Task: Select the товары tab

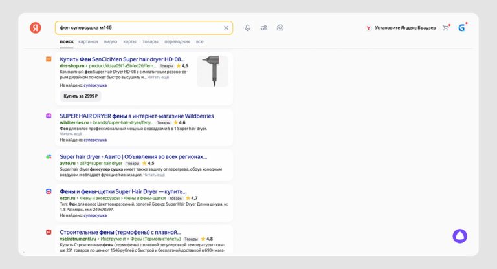Action: point(150,41)
